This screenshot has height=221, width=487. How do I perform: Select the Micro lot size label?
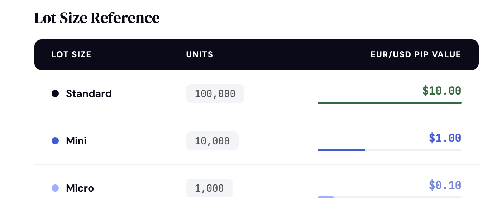pyautogui.click(x=80, y=188)
